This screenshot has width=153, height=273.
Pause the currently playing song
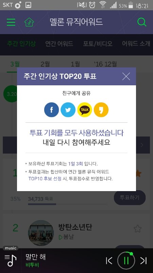click(x=126, y=260)
